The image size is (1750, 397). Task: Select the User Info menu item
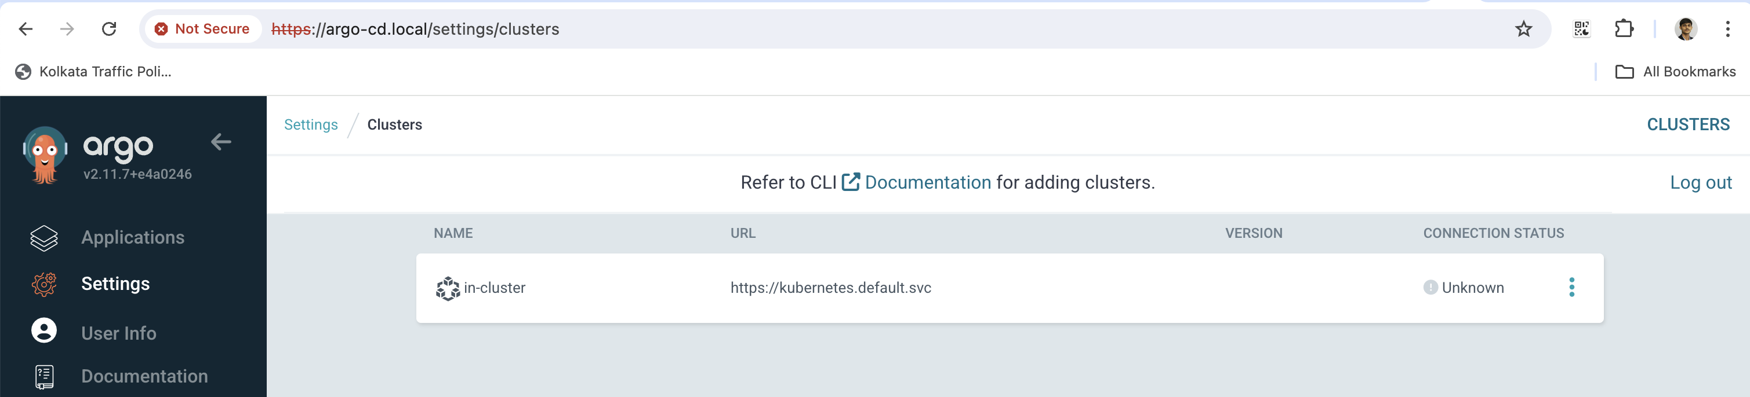click(x=118, y=333)
